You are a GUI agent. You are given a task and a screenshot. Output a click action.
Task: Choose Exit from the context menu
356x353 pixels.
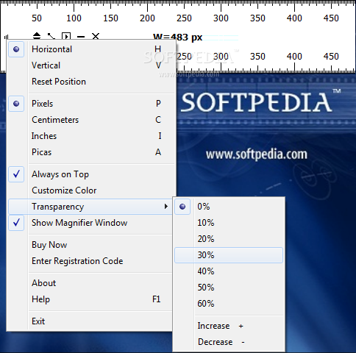pyautogui.click(x=90, y=321)
